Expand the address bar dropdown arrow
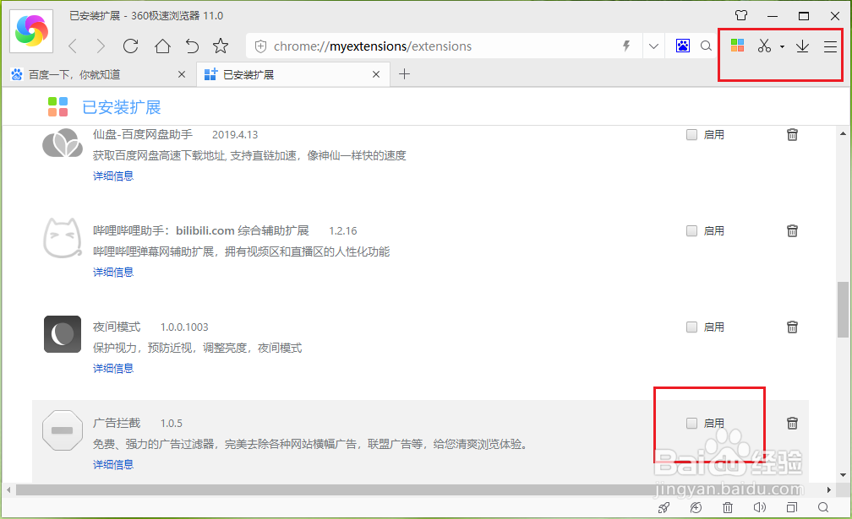The height and width of the screenshot is (519, 852). 653,46
